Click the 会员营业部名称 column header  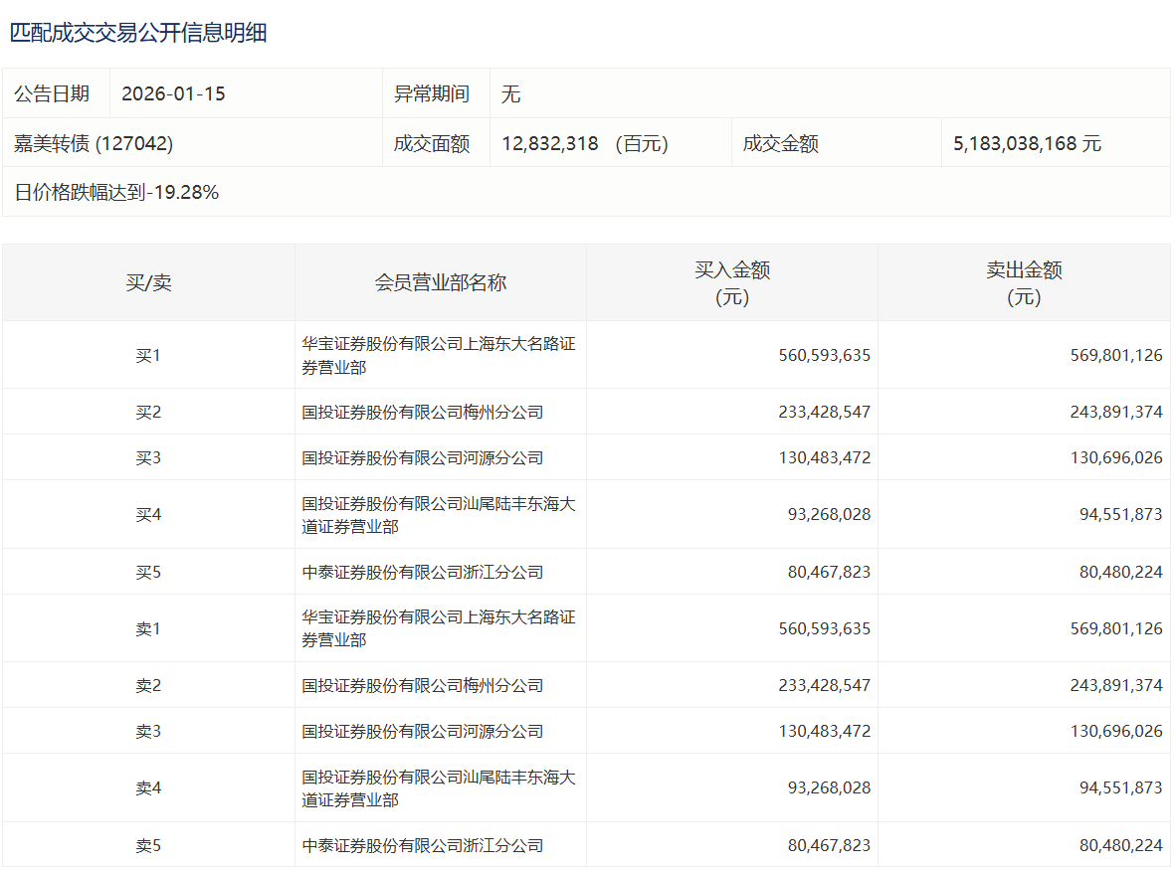point(441,283)
